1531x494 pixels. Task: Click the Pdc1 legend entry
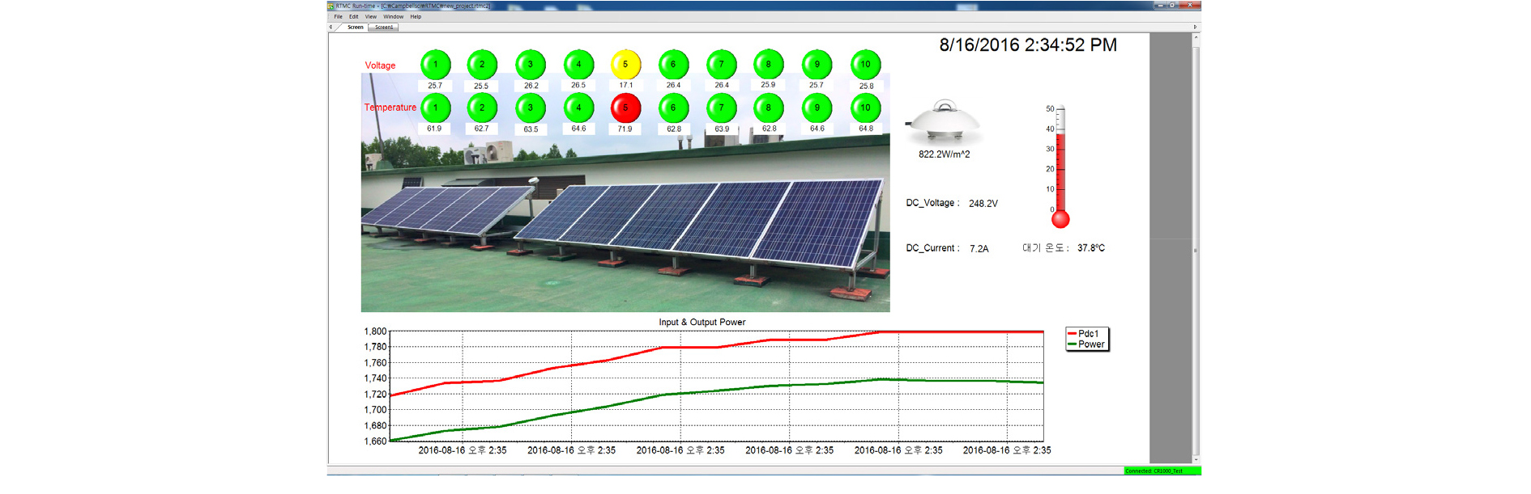pos(1087,334)
